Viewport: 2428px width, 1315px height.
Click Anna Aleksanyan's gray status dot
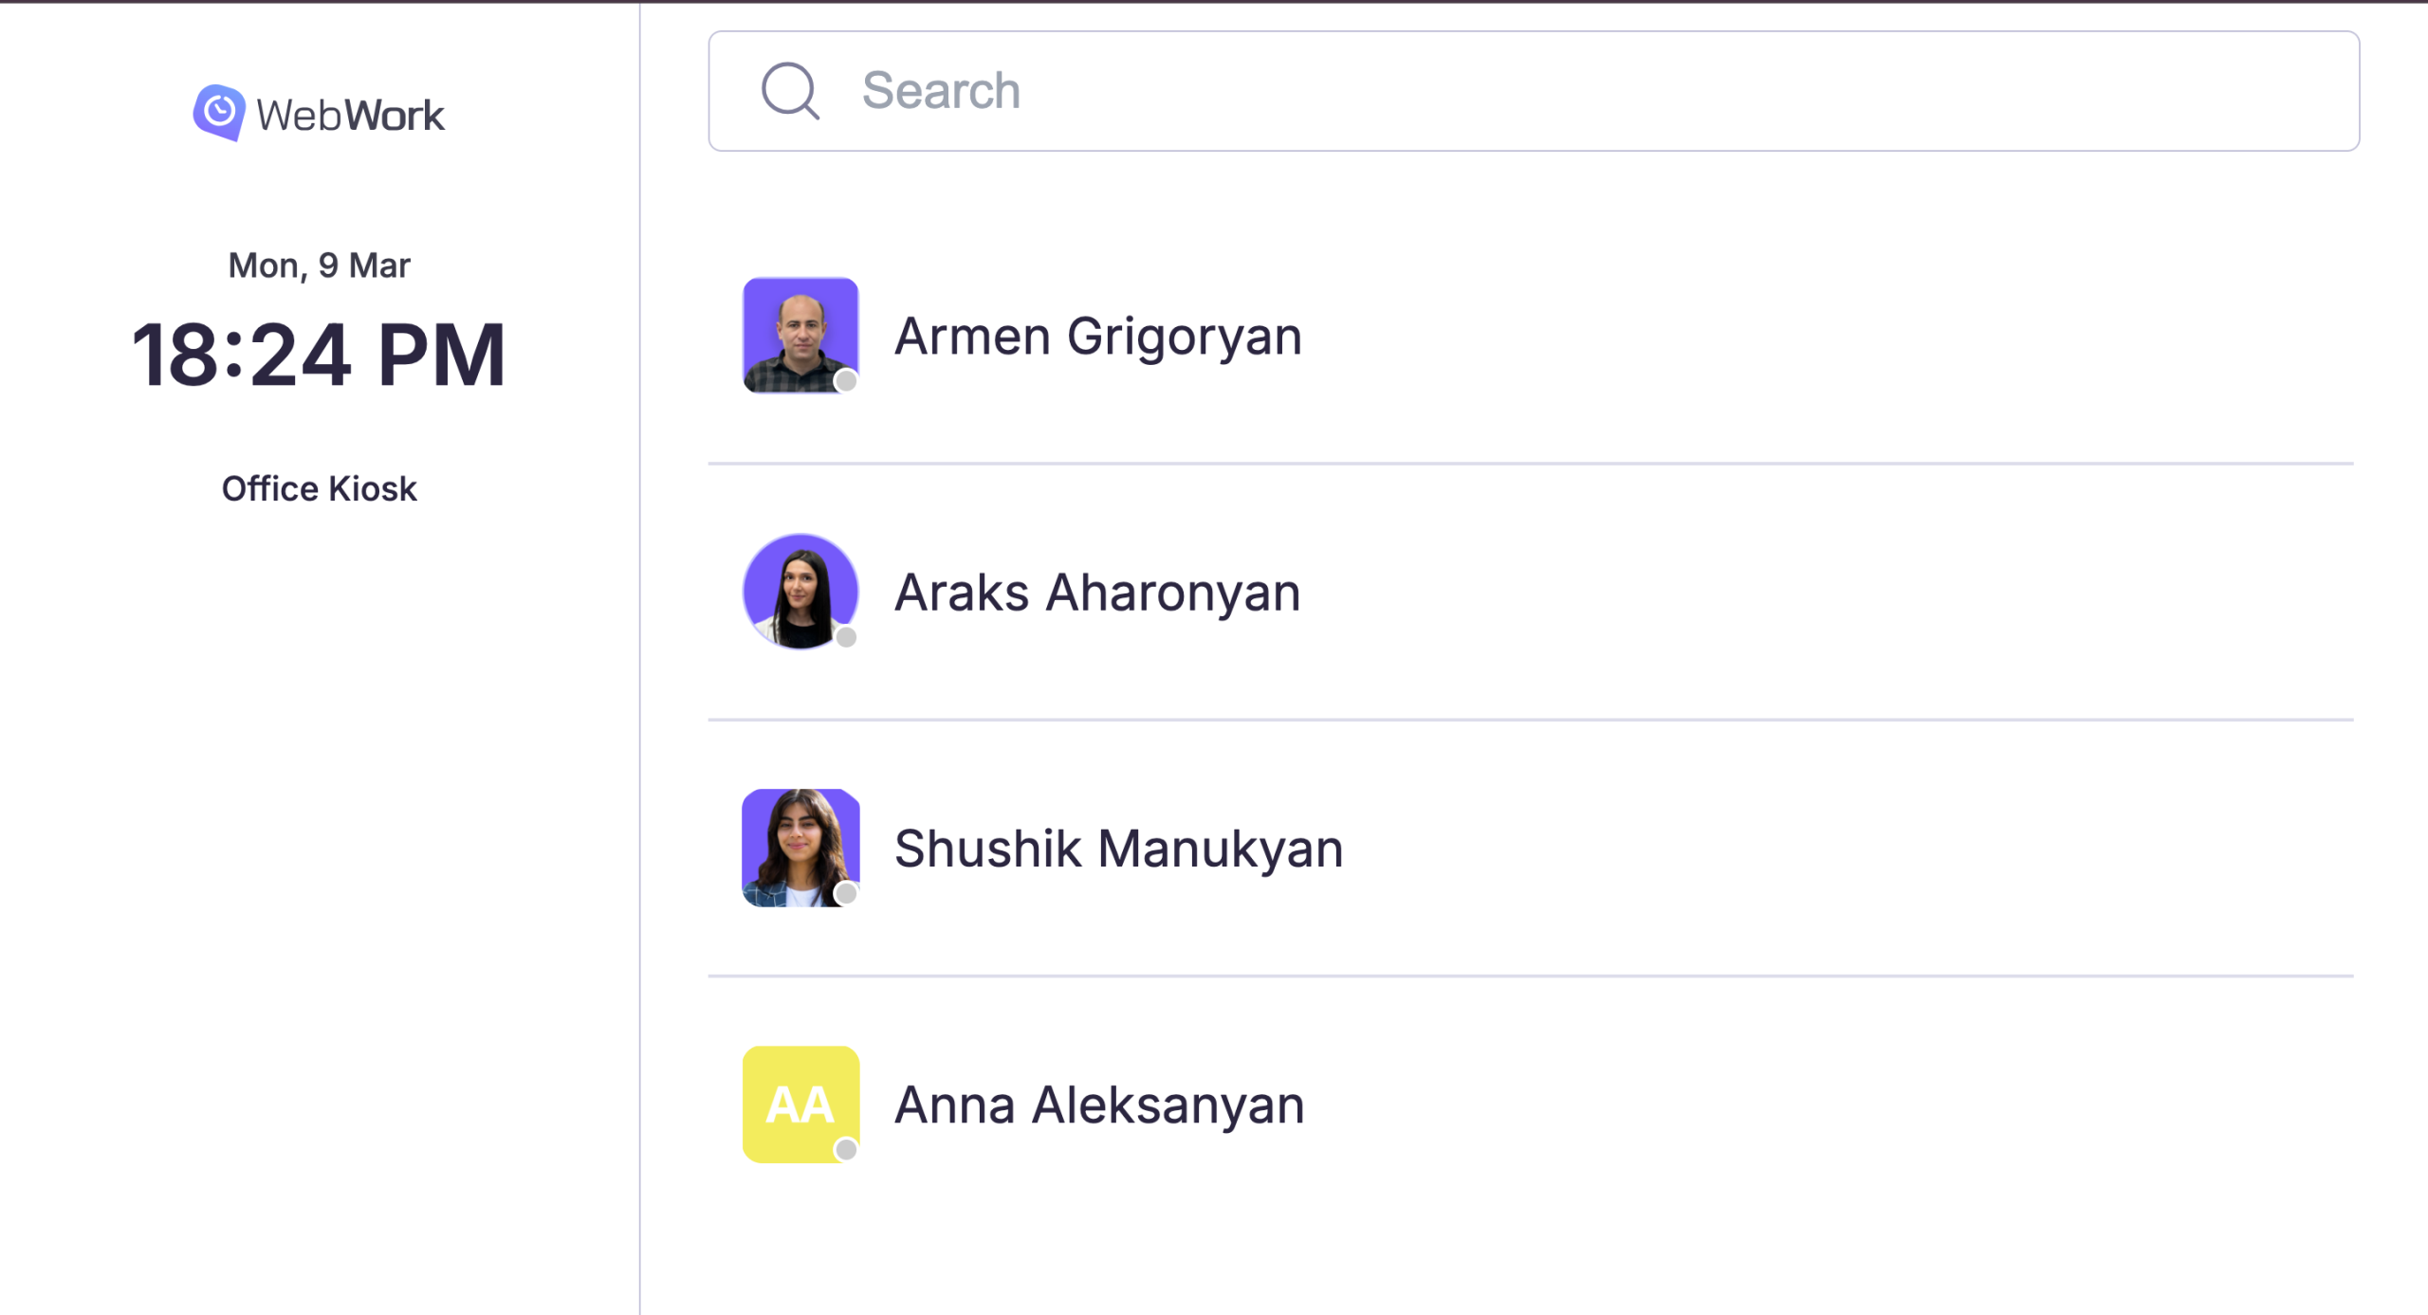846,1150
